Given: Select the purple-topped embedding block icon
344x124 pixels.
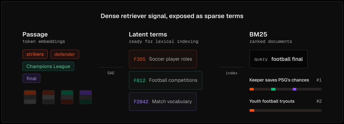Looking at the screenshot, I should 86,97.
